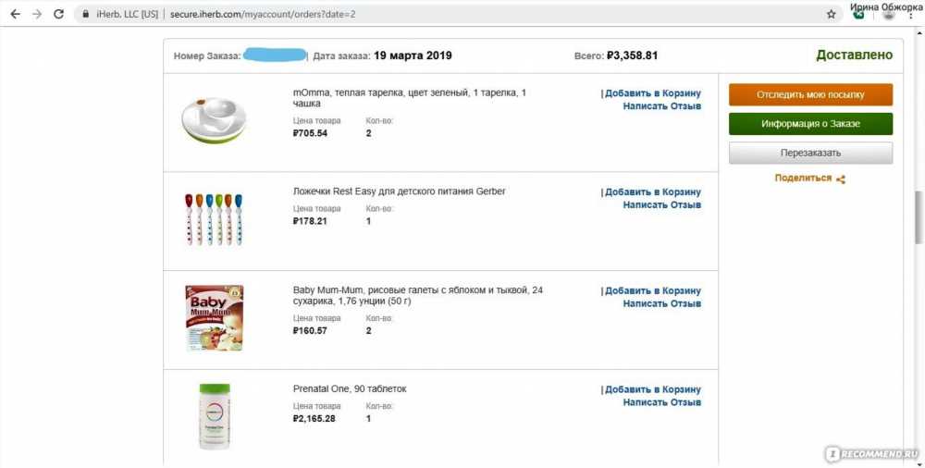Open Информация о Заказе
This screenshot has height=468, width=925.
coord(810,124)
